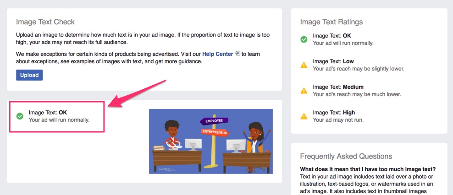Select the too much image text FAQ question
The image size is (453, 195).
(x=368, y=169)
